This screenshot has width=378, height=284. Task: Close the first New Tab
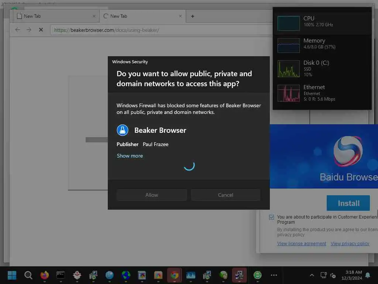pyautogui.click(x=94, y=16)
